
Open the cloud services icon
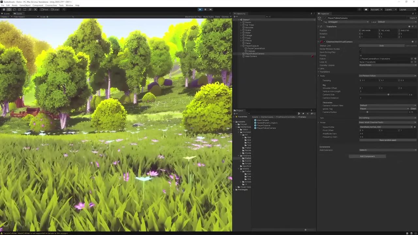[x=366, y=9]
